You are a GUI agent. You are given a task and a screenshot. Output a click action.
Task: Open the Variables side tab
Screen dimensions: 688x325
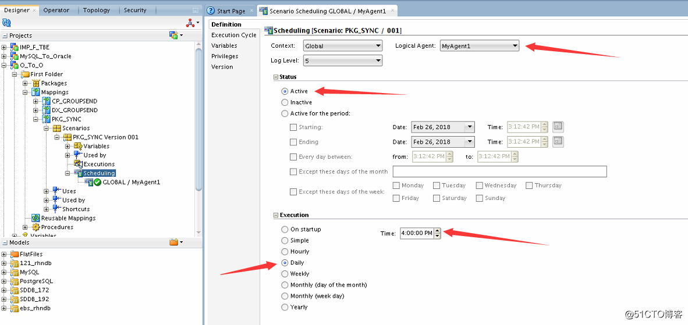click(x=224, y=45)
